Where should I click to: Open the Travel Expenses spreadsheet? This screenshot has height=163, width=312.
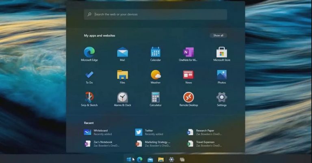(204, 144)
